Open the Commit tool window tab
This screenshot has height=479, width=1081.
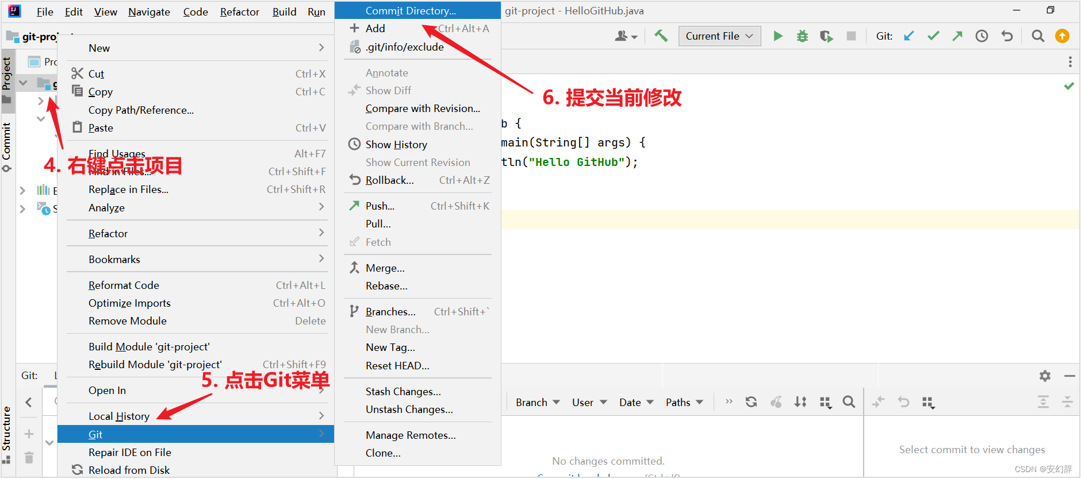pos(7,147)
